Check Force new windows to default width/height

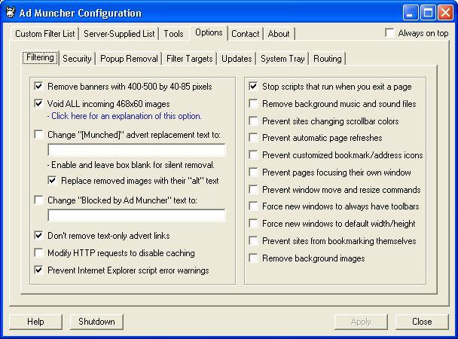pos(253,224)
